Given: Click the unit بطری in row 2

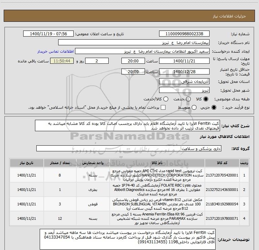Looking at the screenshot, I should [x=93, y=190].
